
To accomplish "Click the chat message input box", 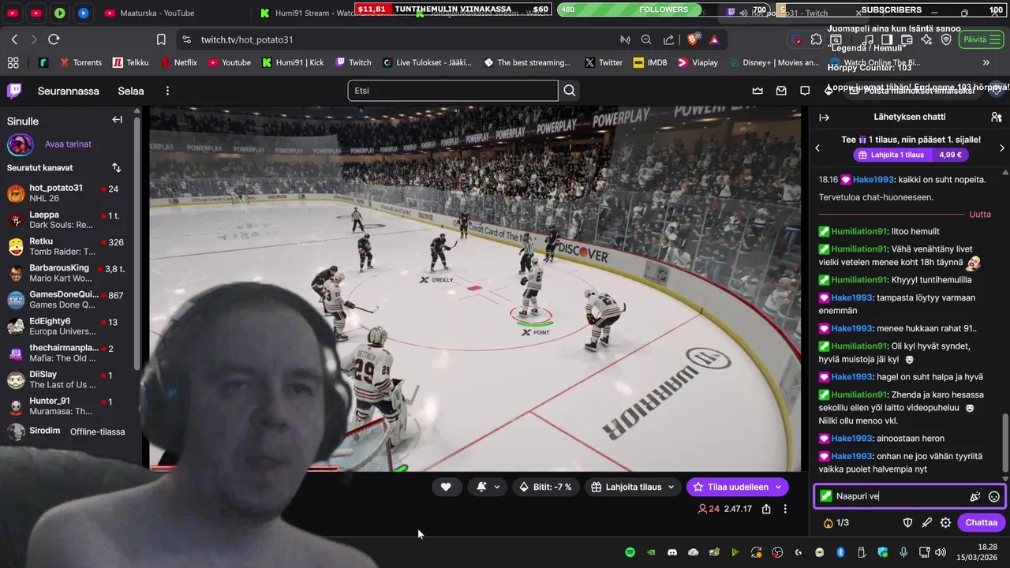I will [907, 496].
